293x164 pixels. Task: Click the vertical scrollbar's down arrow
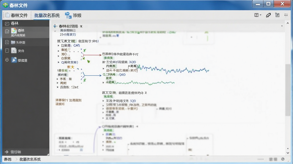coord(288,153)
